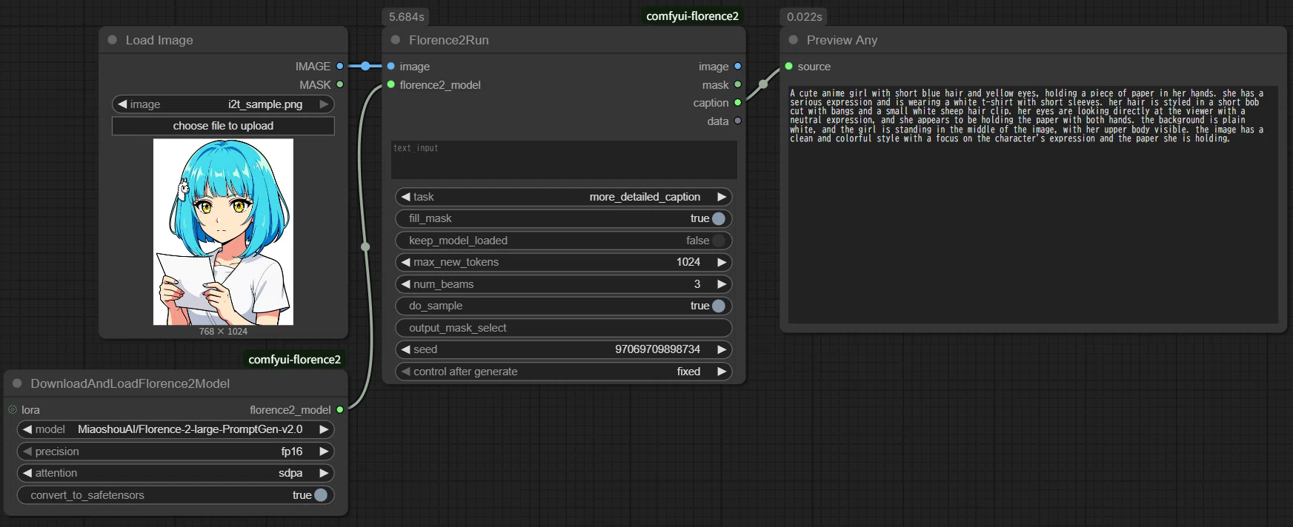Select previous image file with left arrow

point(122,104)
